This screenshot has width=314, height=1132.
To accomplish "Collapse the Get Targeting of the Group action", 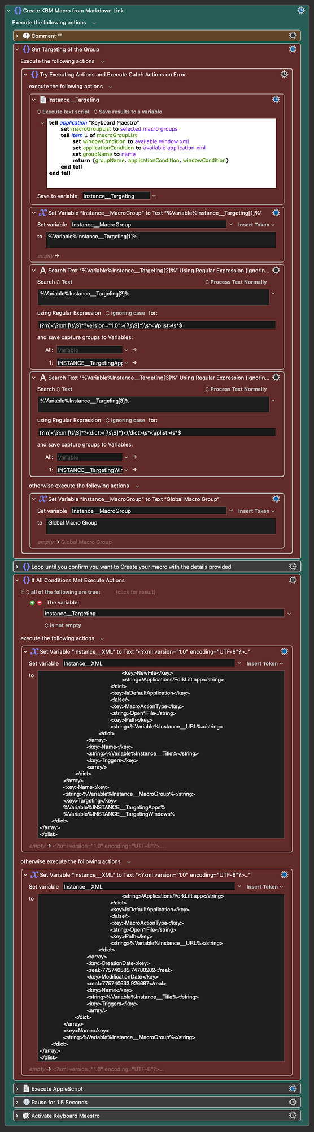I will tap(17, 49).
